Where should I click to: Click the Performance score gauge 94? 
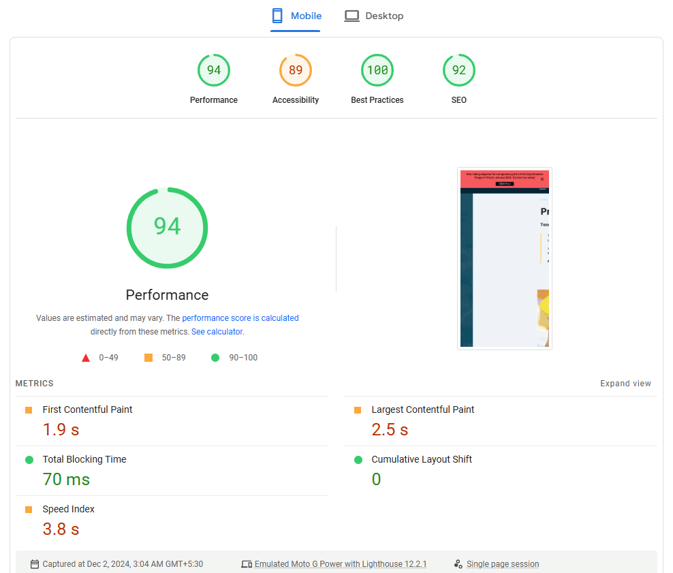pyautogui.click(x=214, y=71)
